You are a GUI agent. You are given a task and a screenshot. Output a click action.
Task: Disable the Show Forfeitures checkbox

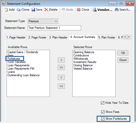coord(103,119)
